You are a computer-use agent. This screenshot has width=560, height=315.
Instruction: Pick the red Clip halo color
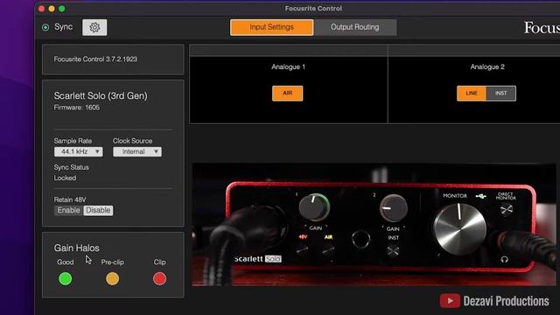[x=159, y=278]
